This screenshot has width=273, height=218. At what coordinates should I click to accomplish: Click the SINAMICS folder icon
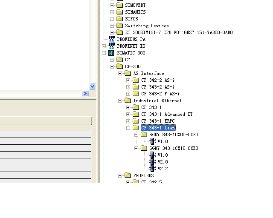(119, 12)
